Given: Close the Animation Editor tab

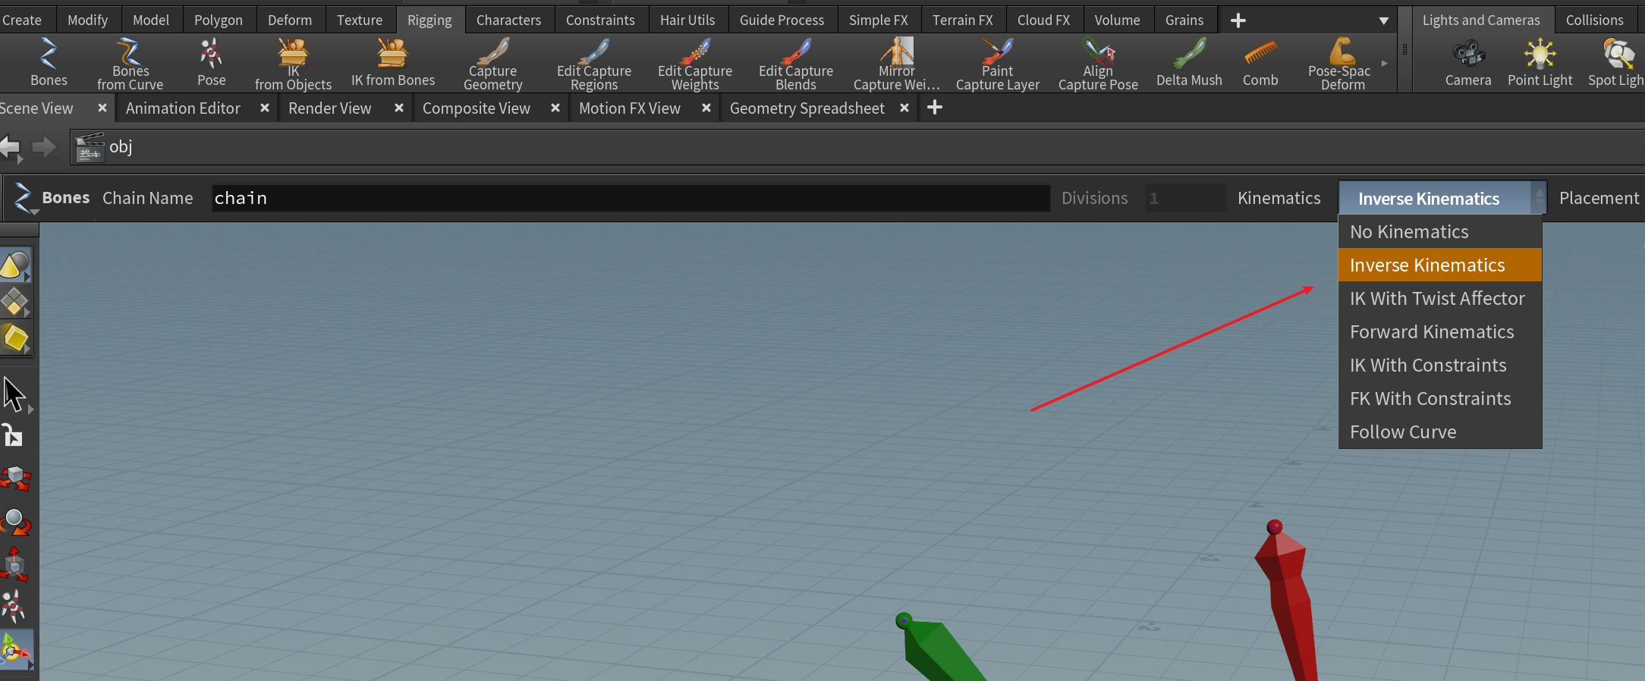Looking at the screenshot, I should tap(265, 108).
